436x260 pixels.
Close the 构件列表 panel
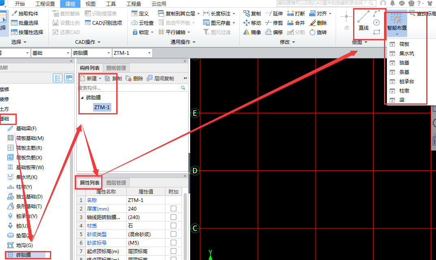(x=185, y=61)
